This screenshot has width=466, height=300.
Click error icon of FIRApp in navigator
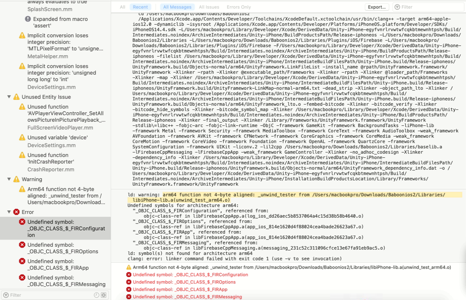pyautogui.click(x=22, y=261)
